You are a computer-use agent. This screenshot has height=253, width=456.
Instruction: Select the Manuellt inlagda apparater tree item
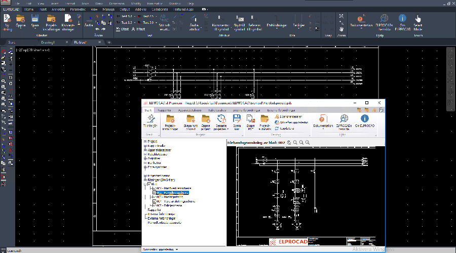(165, 223)
